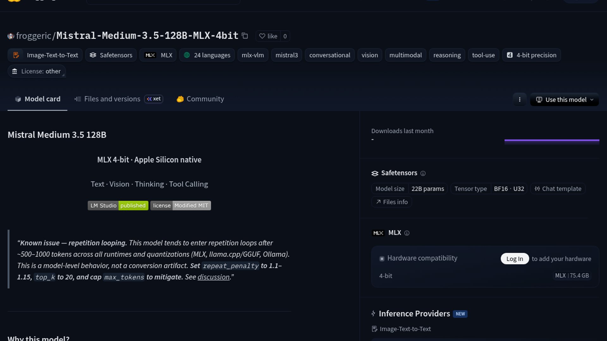Click the repeat_penalty code term

point(231,266)
